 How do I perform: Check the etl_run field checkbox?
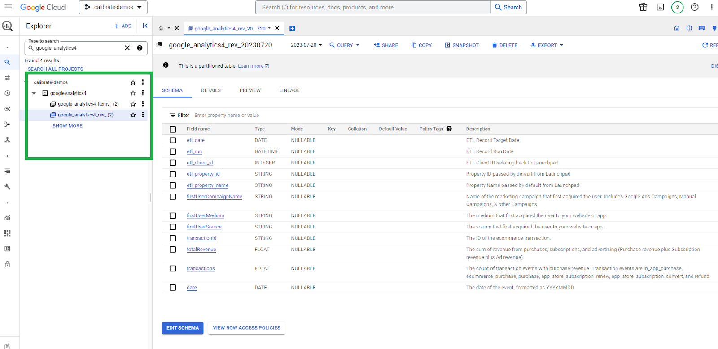point(173,152)
